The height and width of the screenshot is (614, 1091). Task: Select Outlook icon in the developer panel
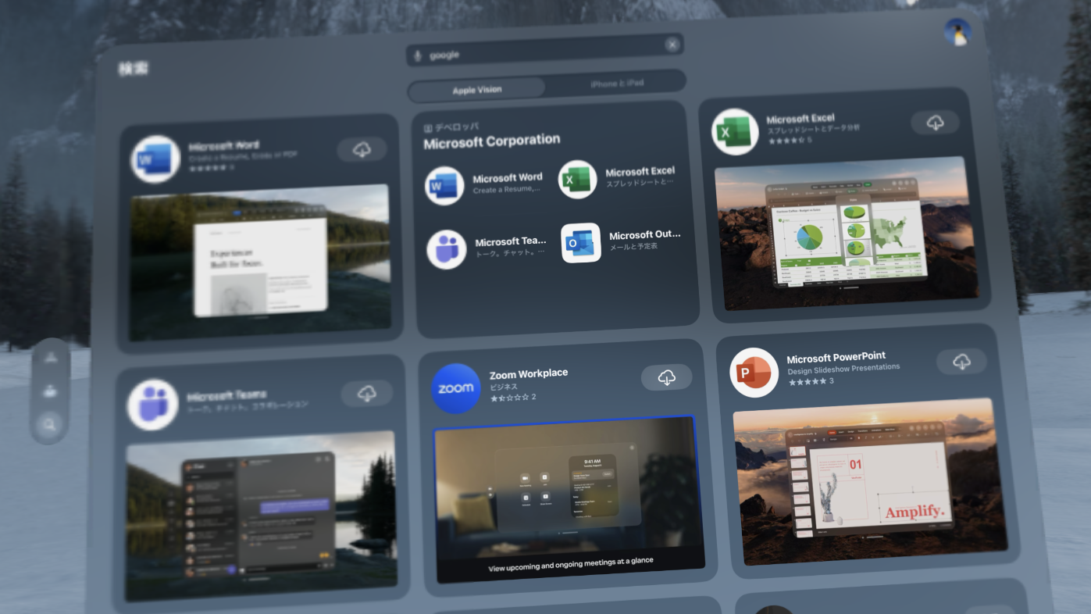(x=581, y=243)
